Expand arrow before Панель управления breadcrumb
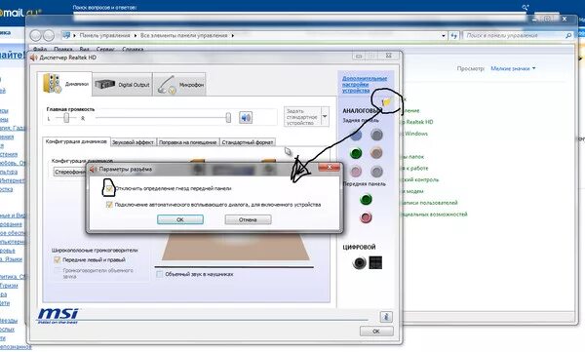This screenshot has width=585, height=352. (x=75, y=35)
